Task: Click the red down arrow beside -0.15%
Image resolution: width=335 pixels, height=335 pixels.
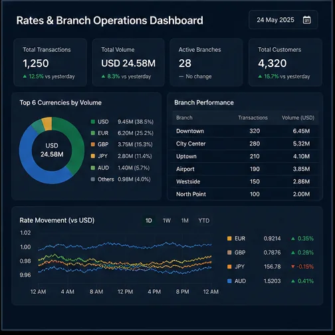Action: (x=293, y=267)
